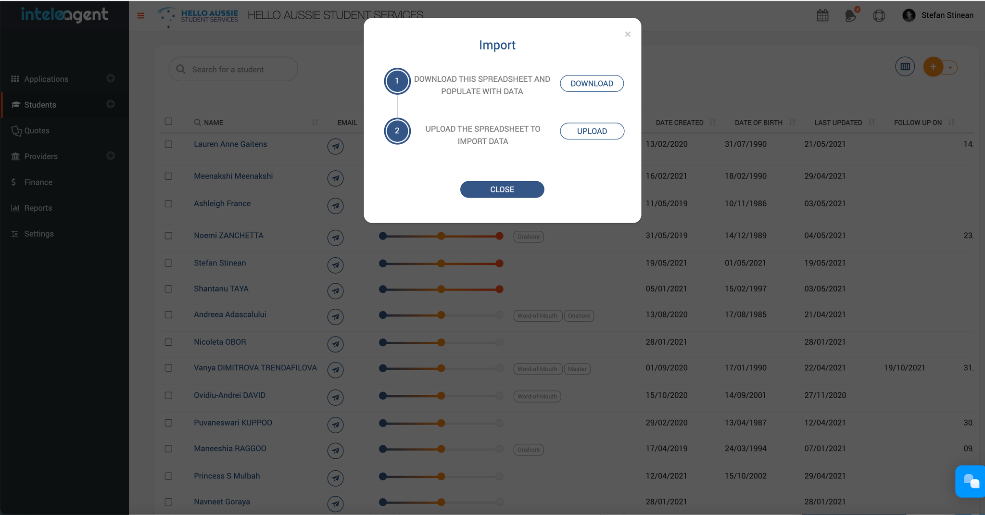The width and height of the screenshot is (985, 515).
Task: Sort by LAST UPDATED column arrows
Action: tap(872, 122)
